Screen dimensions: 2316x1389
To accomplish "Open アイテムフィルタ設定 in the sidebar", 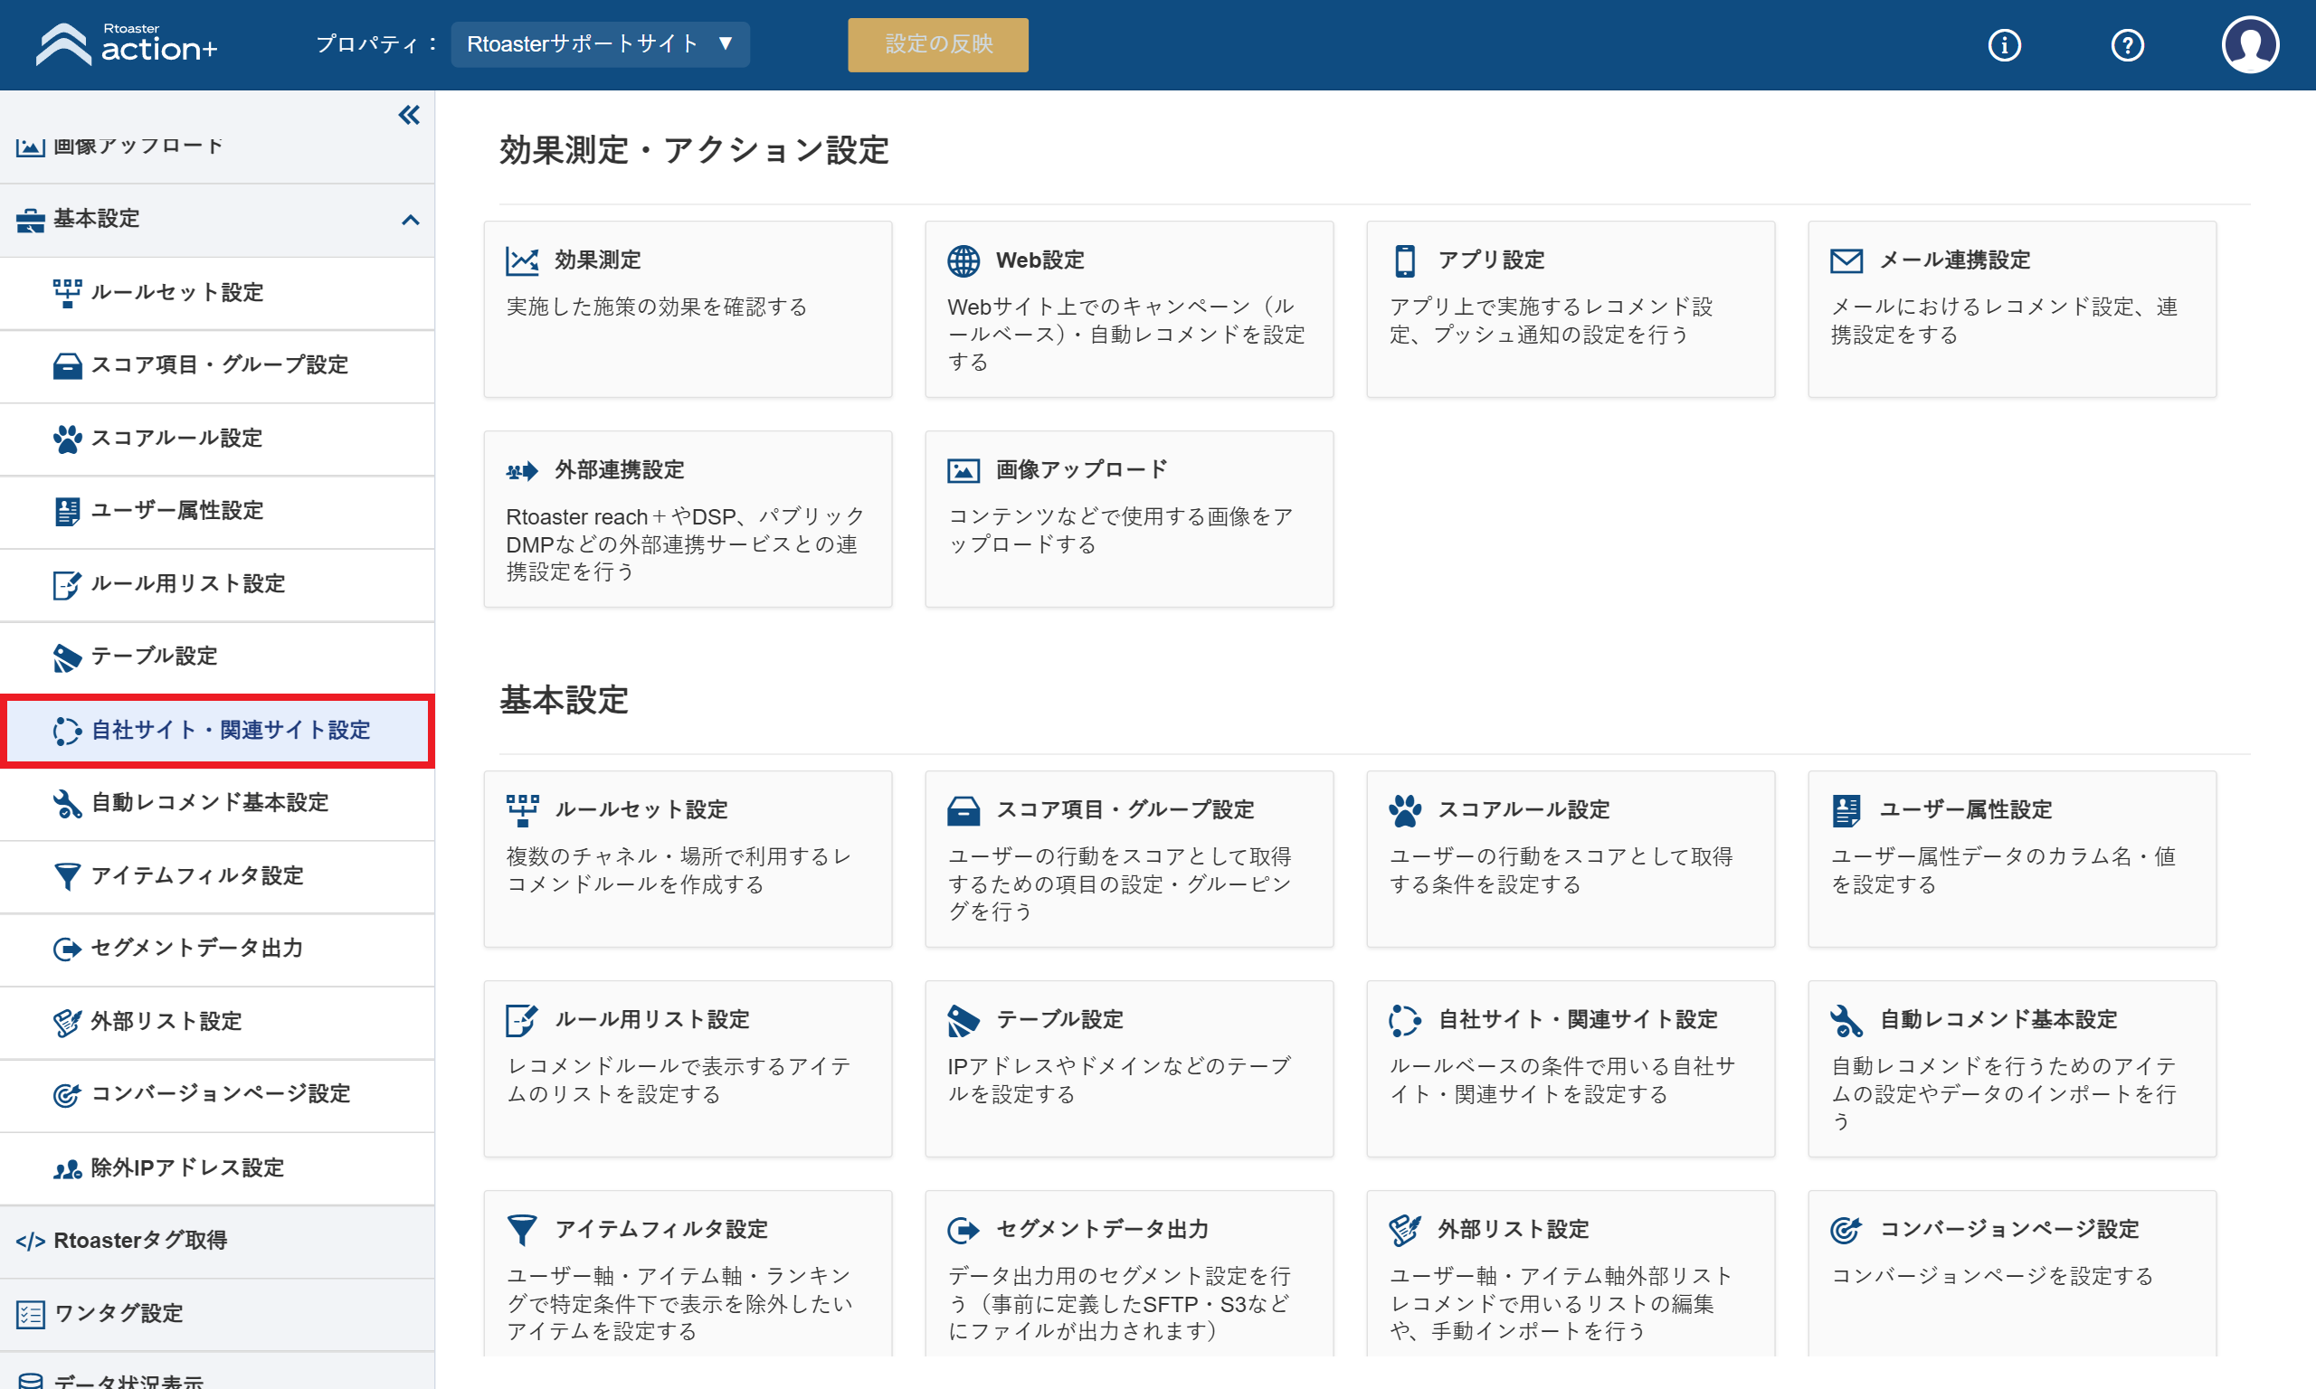I will [x=217, y=876].
